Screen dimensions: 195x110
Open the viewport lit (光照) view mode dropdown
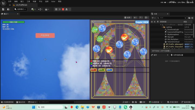click(128, 18)
